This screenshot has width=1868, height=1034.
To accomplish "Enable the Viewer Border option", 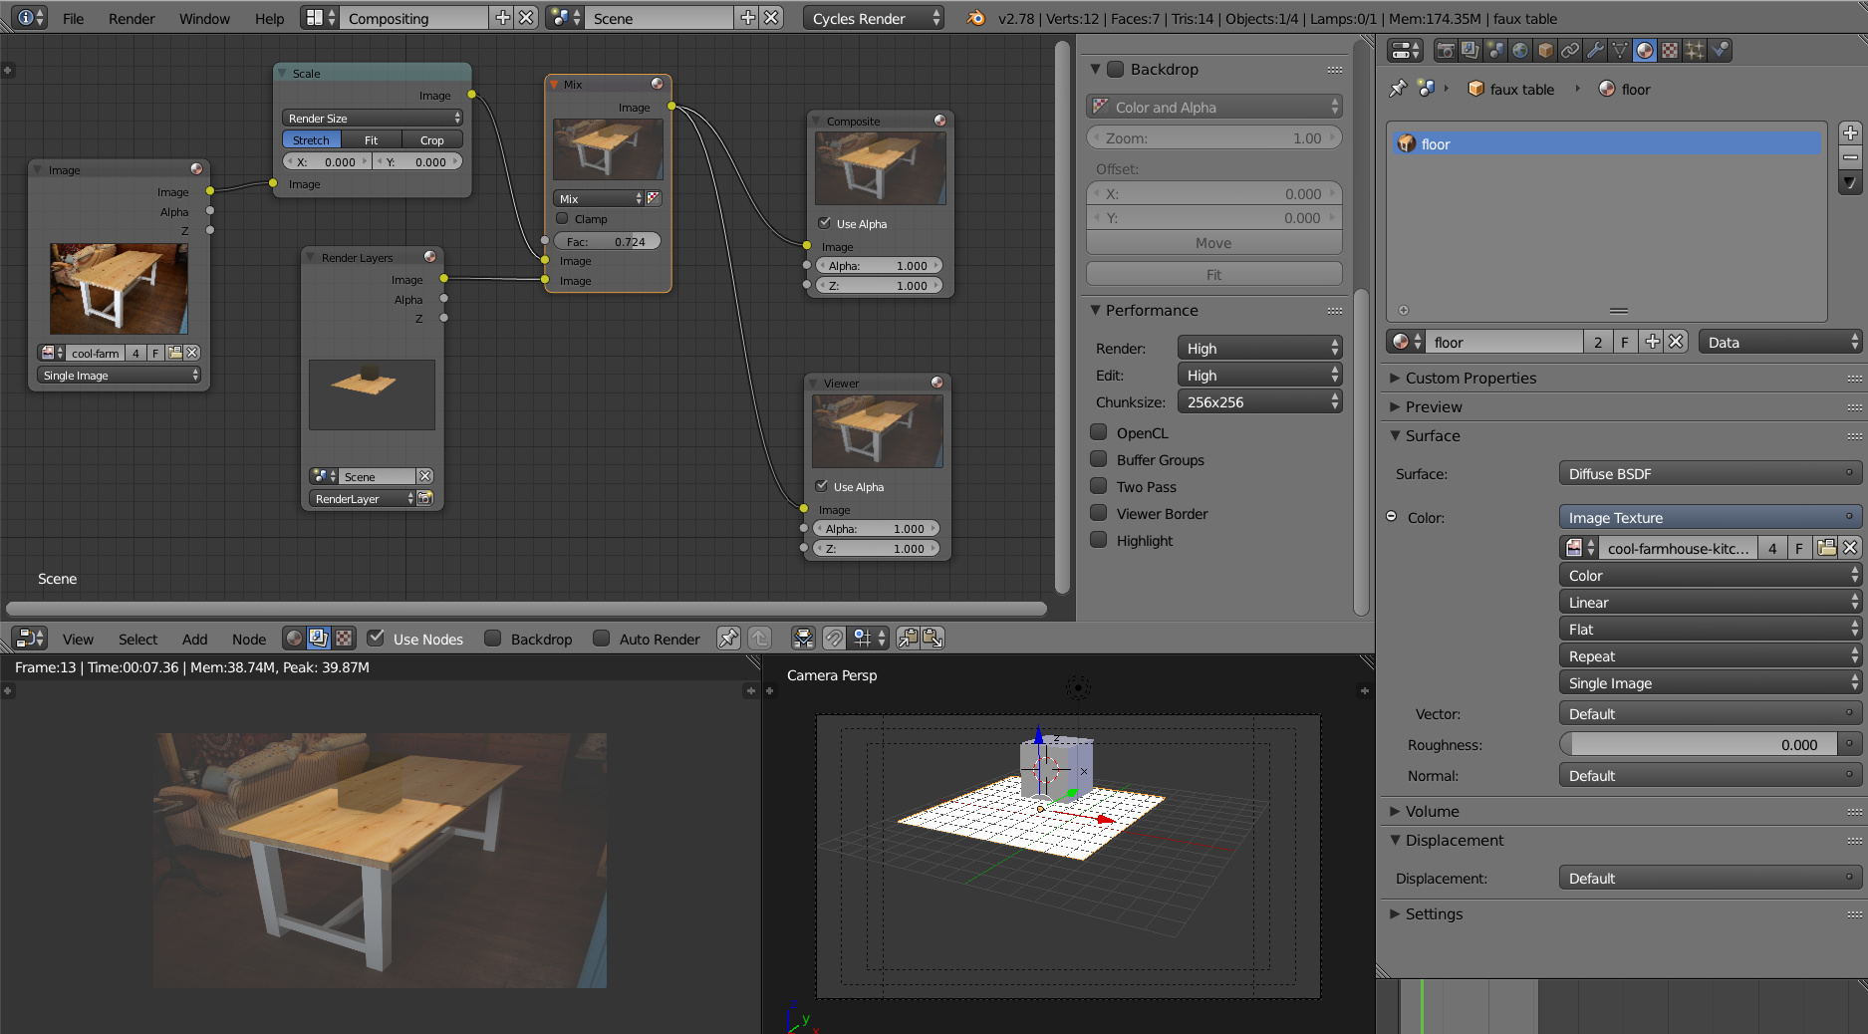I will 1099,513.
